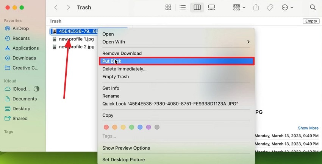Screen dimensions: 322x164
Task: Expand the Open With submenu
Action: pyautogui.click(x=176, y=42)
